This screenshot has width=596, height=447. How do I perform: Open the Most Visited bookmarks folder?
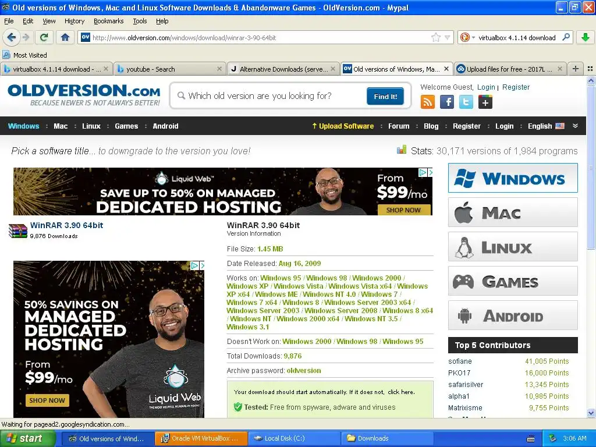click(x=24, y=55)
